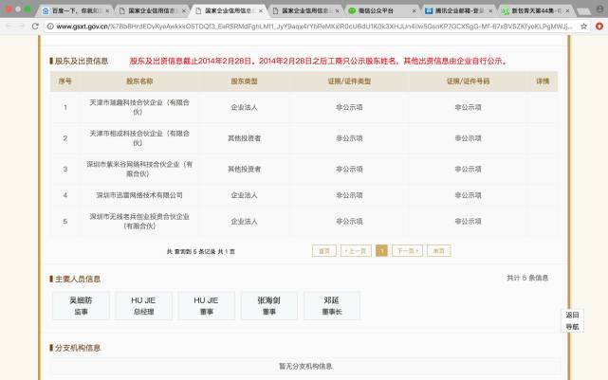Click the Tencent mail favicon on 腾讯企业邮箱 tab
The image size is (608, 380).
click(429, 10)
